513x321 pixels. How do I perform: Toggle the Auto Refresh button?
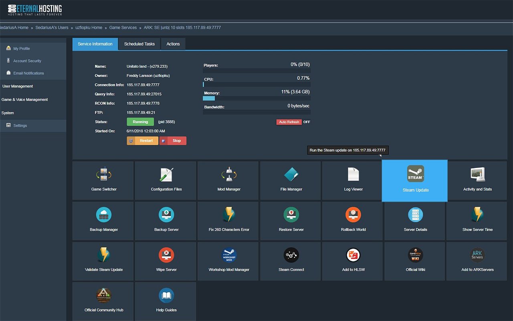pos(289,122)
